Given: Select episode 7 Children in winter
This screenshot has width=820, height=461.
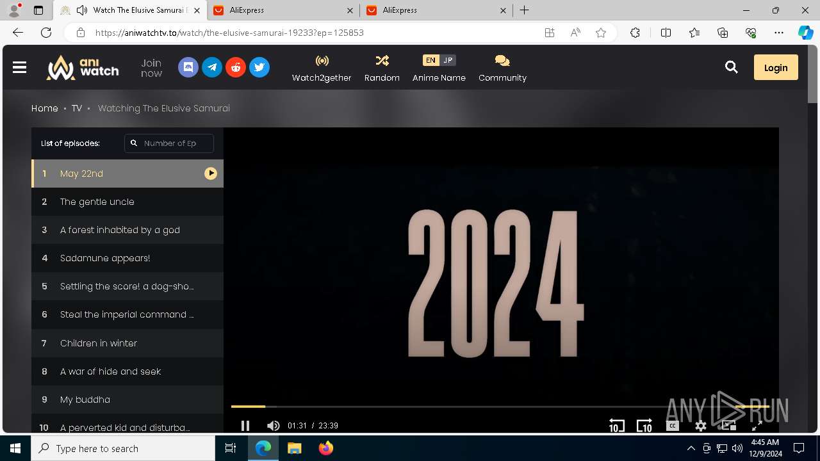Looking at the screenshot, I should [x=127, y=343].
